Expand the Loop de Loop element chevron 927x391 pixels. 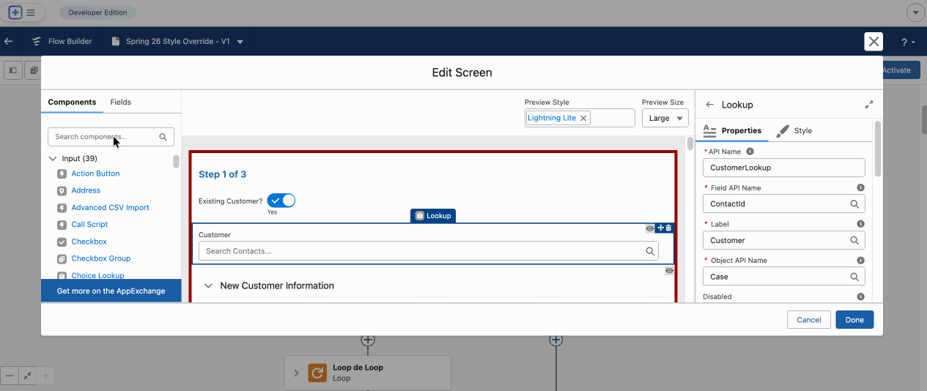pyautogui.click(x=296, y=373)
